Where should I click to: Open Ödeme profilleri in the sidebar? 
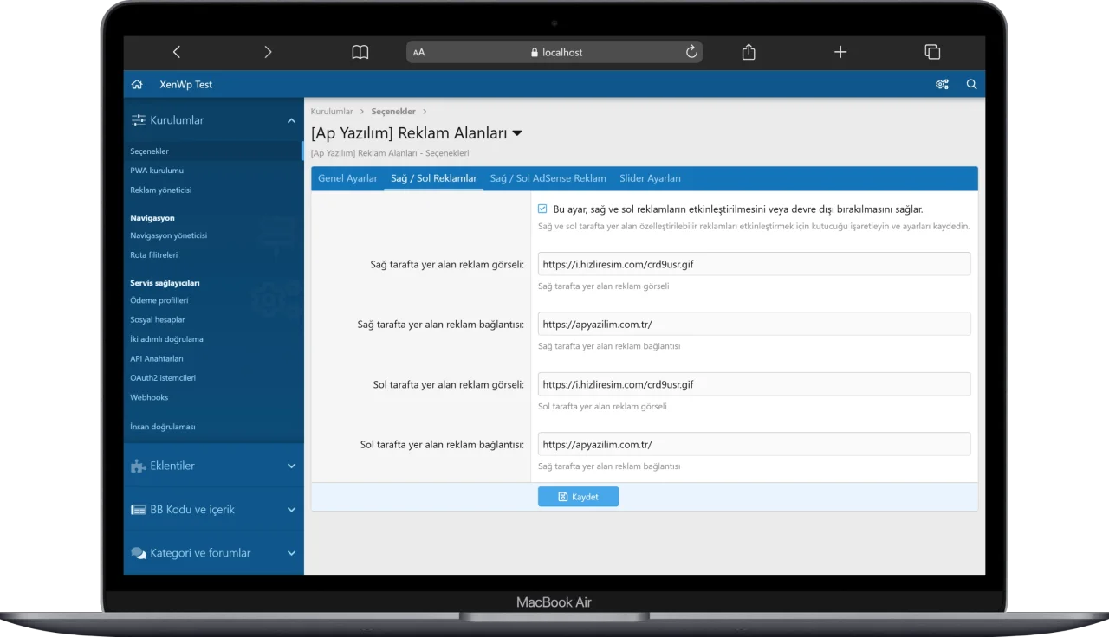pyautogui.click(x=159, y=300)
